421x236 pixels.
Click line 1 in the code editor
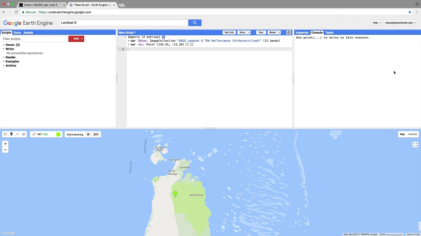click(209, 49)
